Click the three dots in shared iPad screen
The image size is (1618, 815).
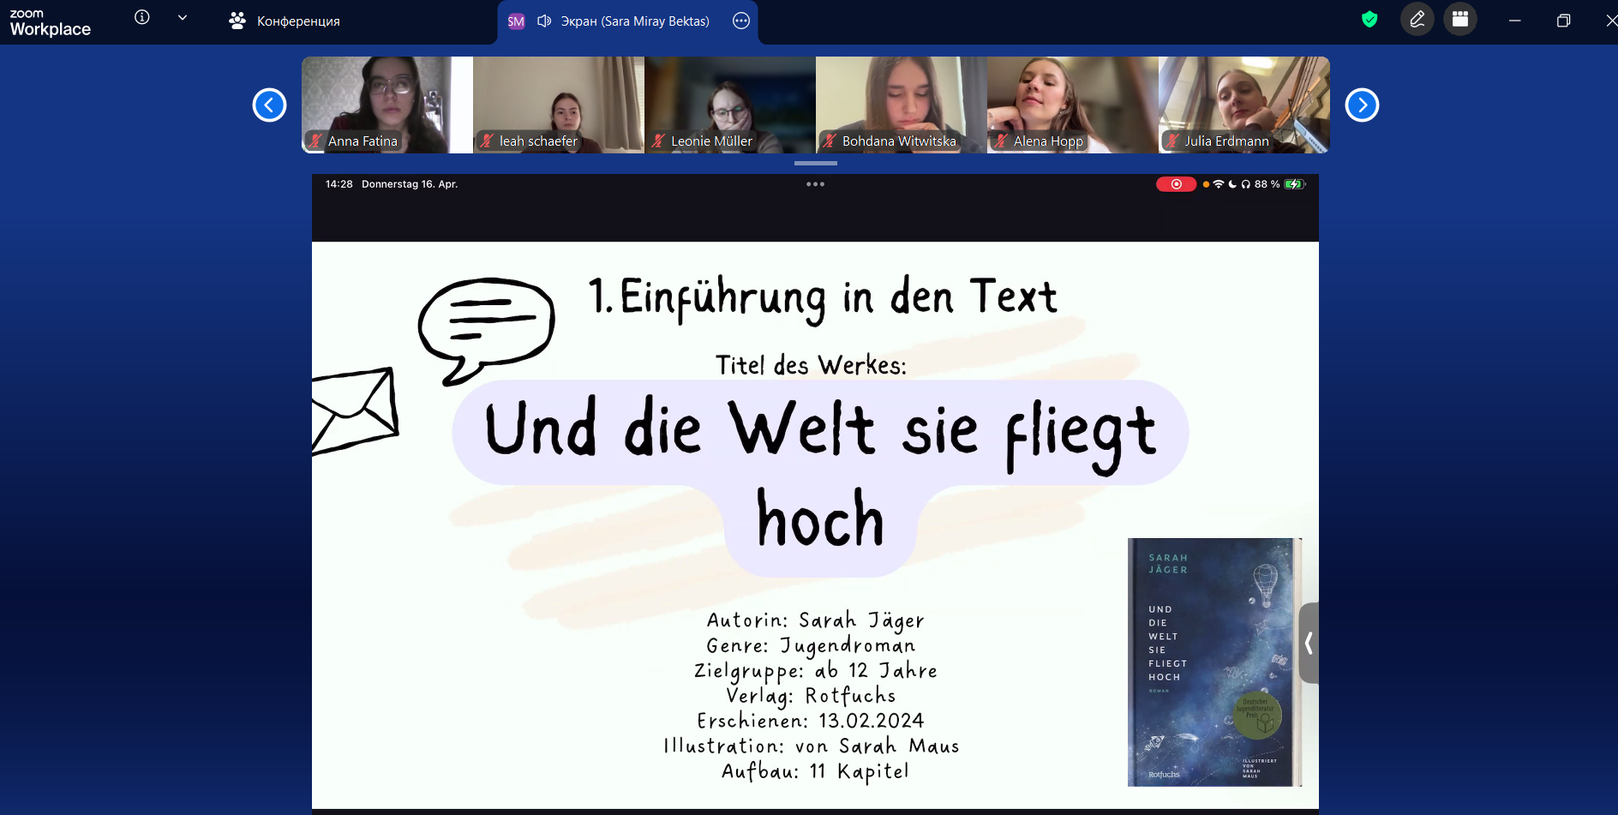(x=815, y=184)
